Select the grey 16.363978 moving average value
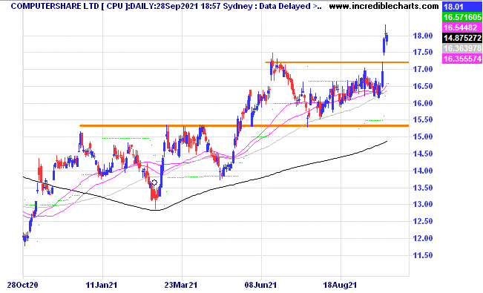 461,49
